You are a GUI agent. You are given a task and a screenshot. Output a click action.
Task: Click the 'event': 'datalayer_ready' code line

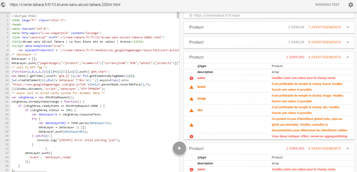tap(50, 157)
